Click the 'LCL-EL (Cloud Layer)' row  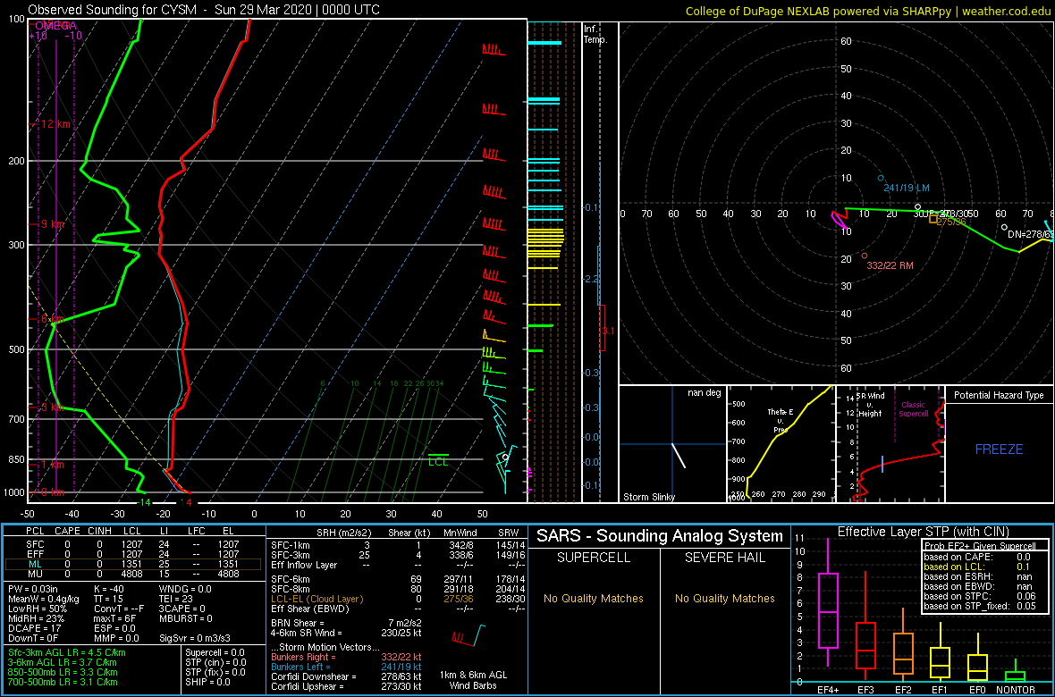(x=396, y=599)
